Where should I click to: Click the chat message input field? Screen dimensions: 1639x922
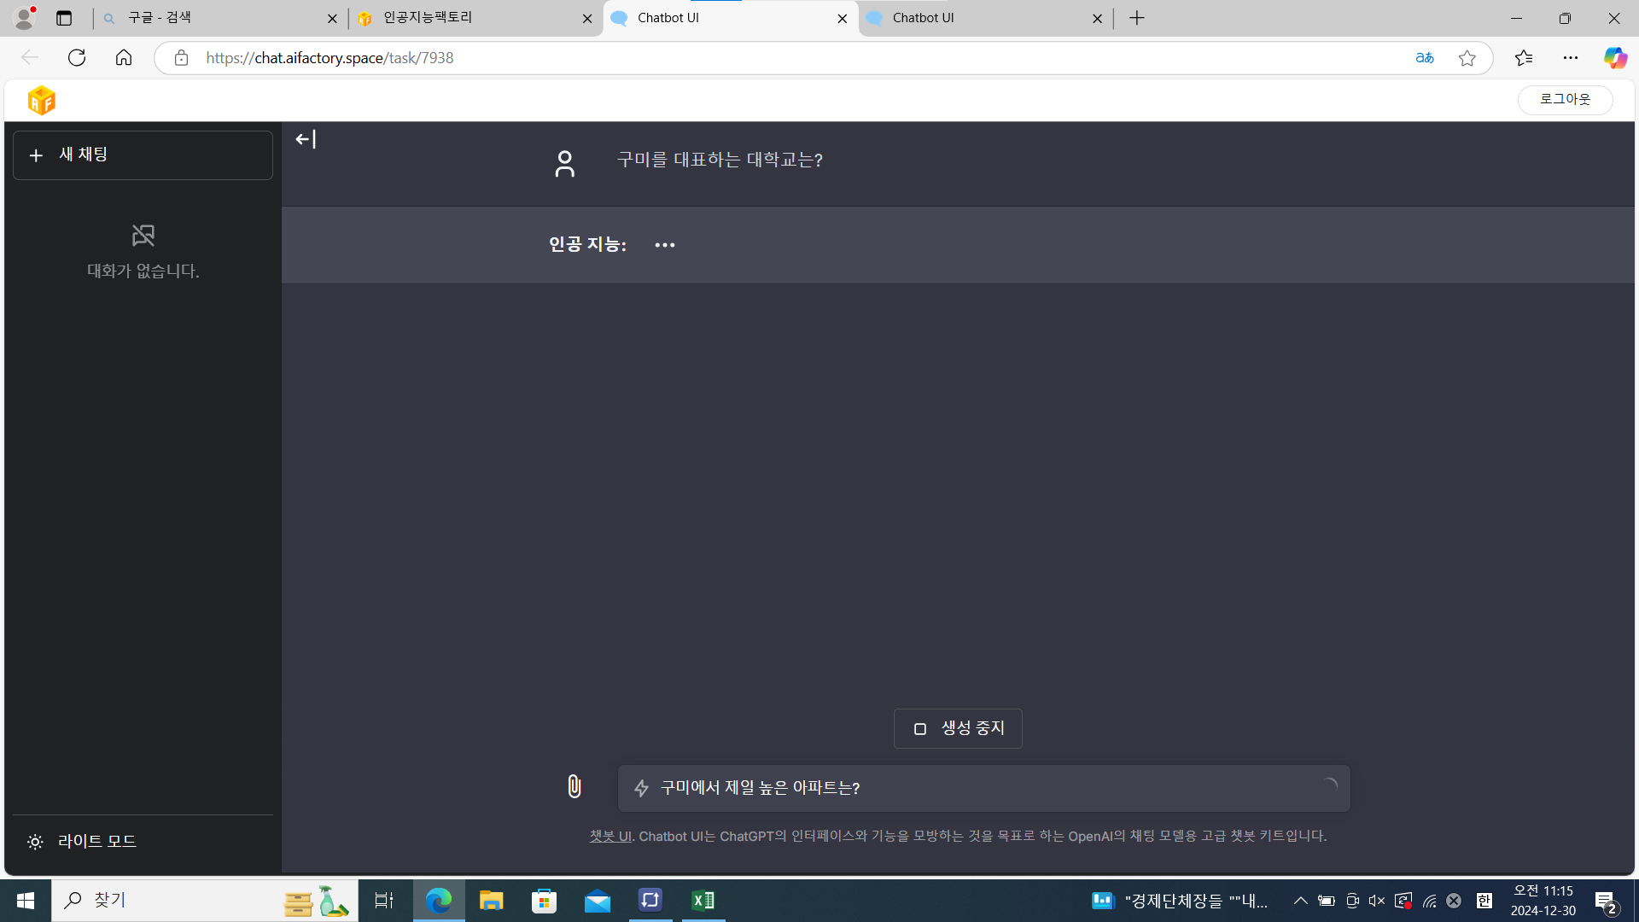coord(982,788)
